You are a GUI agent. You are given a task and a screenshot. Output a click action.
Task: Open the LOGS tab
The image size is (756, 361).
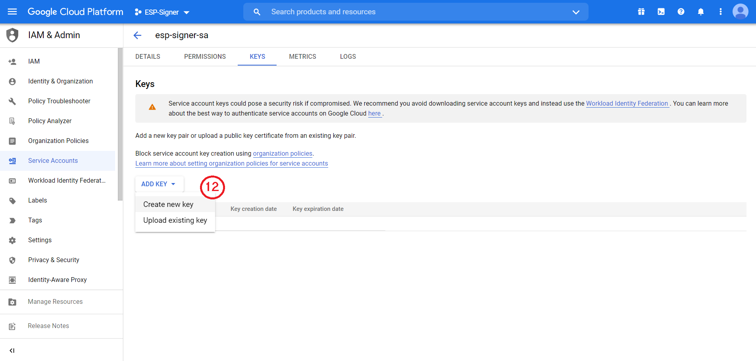point(348,57)
